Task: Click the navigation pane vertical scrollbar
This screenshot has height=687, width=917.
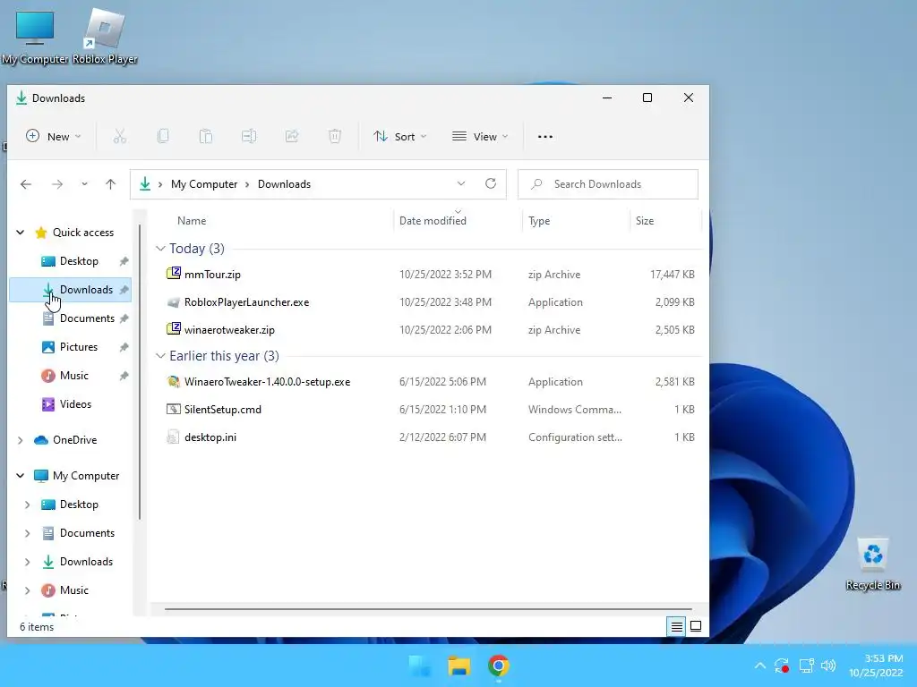Action: point(140,372)
